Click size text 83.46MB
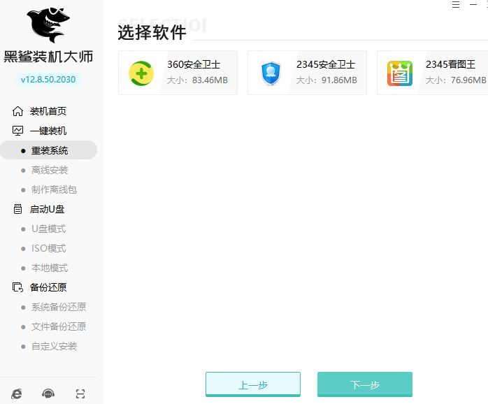 pos(210,80)
